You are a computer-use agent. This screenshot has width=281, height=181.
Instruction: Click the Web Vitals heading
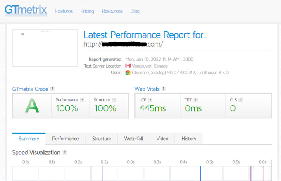pyautogui.click(x=147, y=89)
